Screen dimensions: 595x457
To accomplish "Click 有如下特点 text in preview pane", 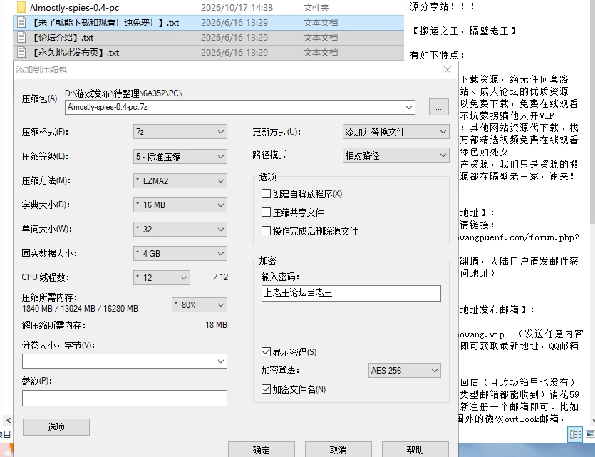I will point(437,55).
